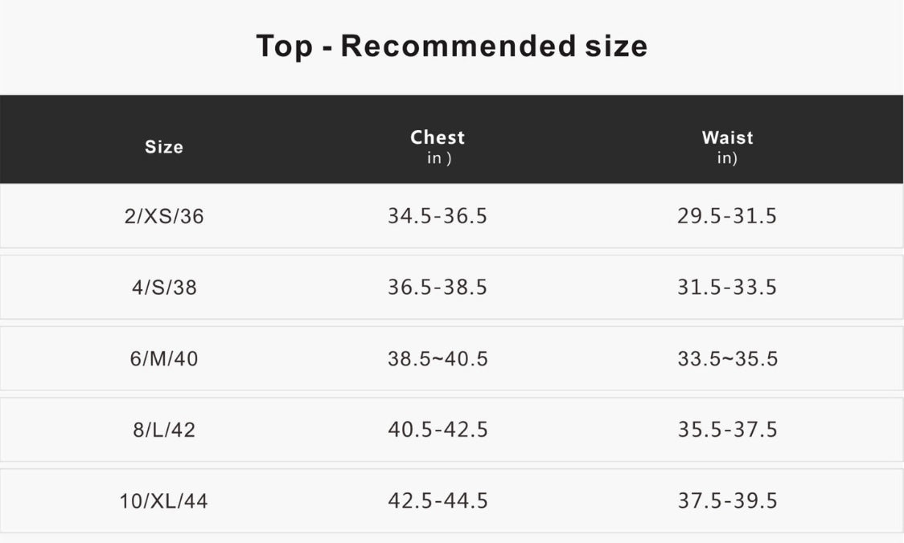Select chest value 38.5~40.5
Viewport: 904px width, 543px height.
click(x=438, y=359)
